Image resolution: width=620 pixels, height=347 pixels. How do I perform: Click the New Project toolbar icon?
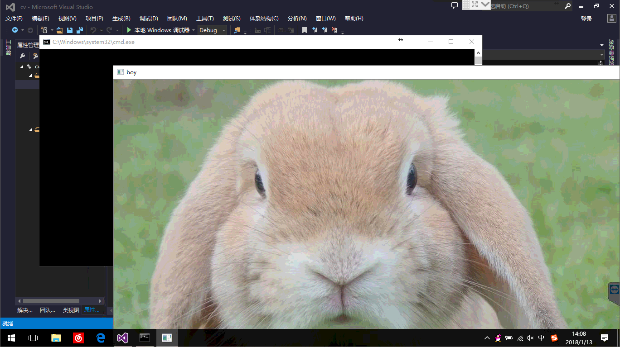tap(44, 30)
